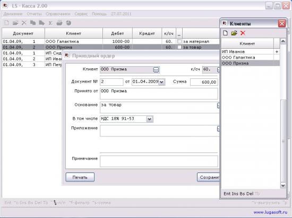
Task: Toggle checkbox in the за товар row
Action: tap(179, 47)
